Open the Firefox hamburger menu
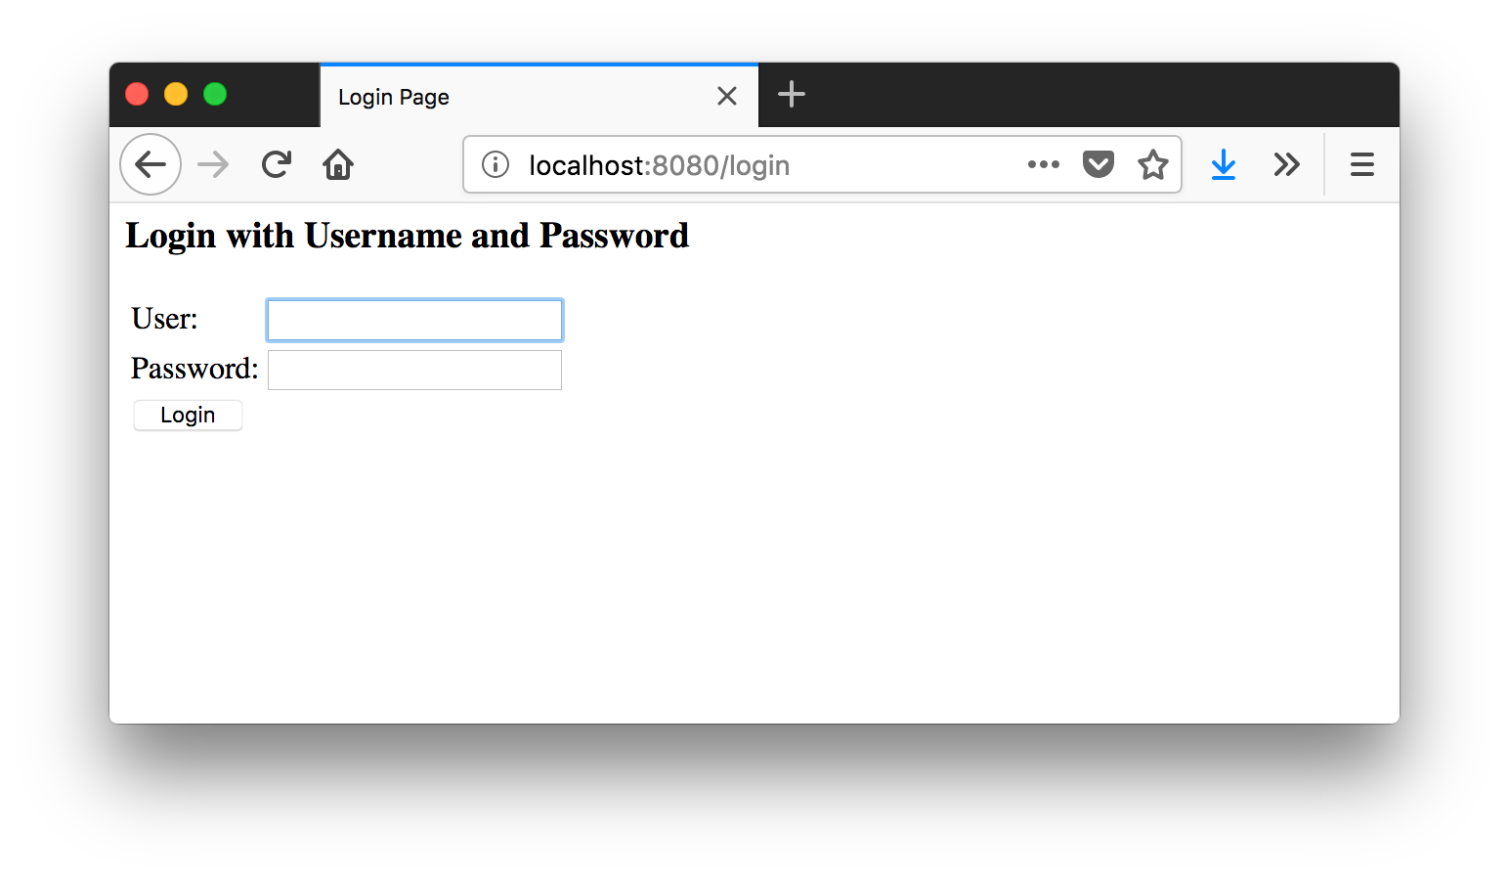The height and width of the screenshot is (880, 1509). 1361,164
